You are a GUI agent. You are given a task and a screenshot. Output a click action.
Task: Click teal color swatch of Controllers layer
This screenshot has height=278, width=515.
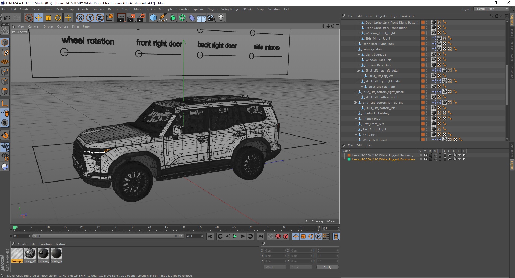point(349,159)
